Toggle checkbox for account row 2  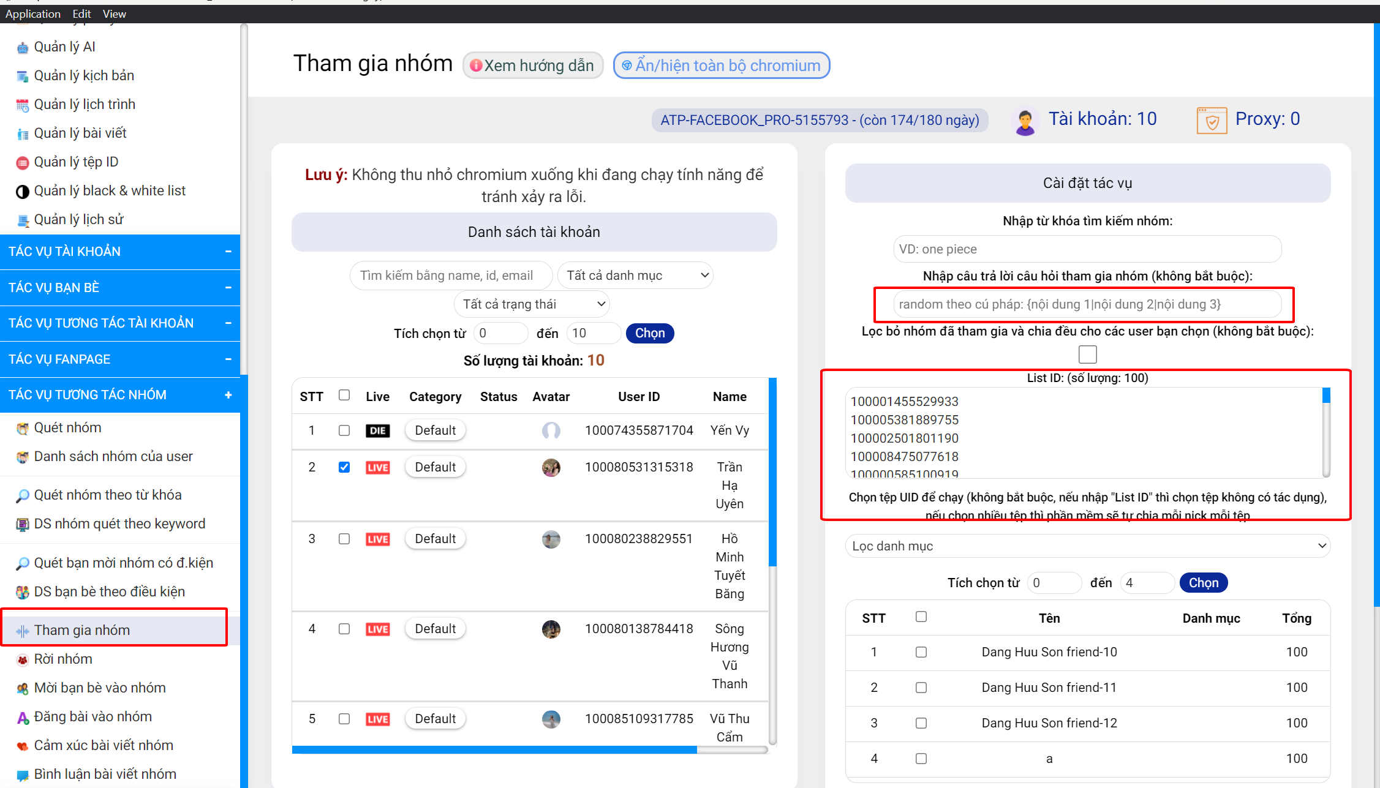click(346, 466)
